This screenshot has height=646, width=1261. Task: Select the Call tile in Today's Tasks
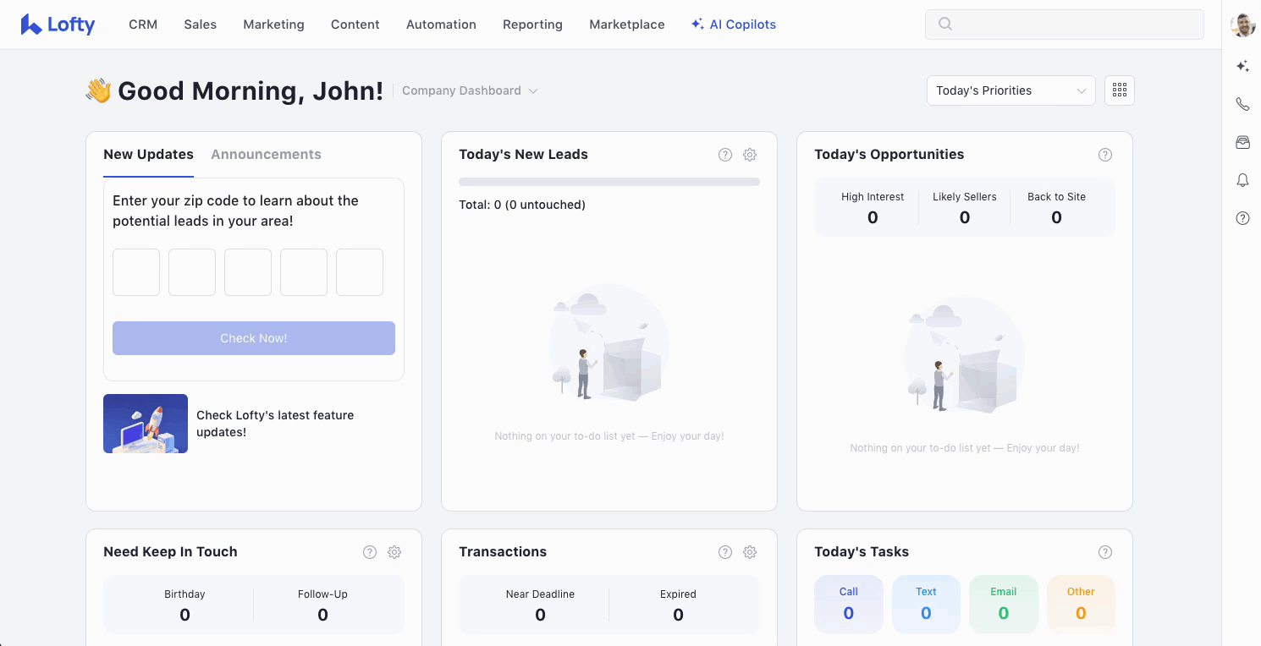(848, 604)
